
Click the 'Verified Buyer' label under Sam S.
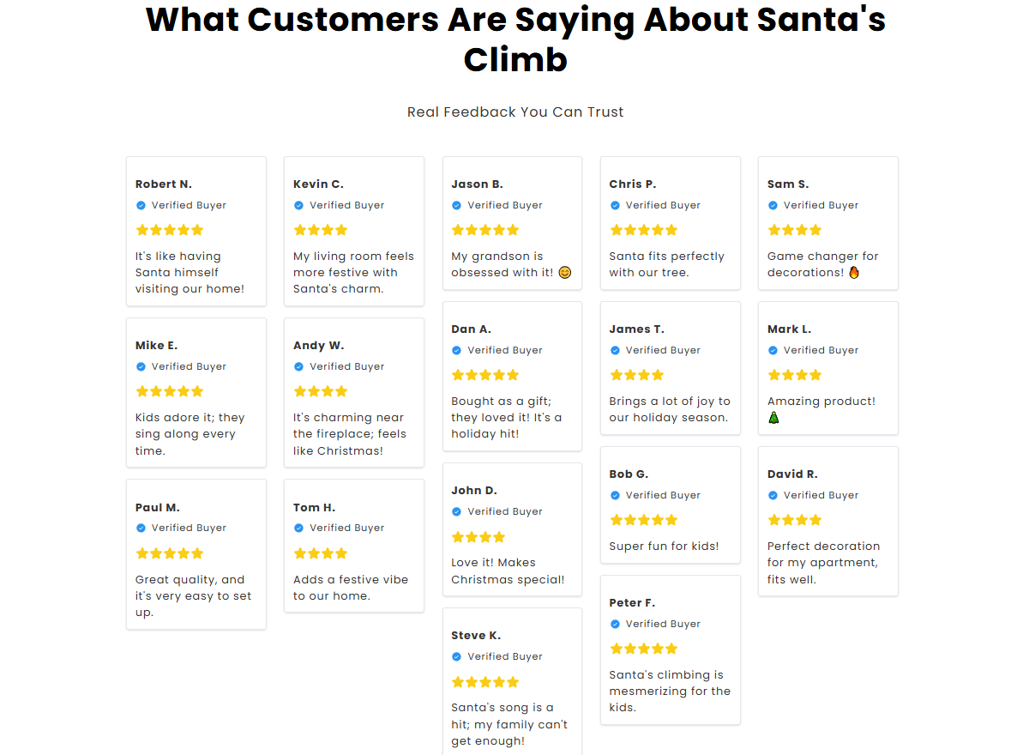coord(821,205)
